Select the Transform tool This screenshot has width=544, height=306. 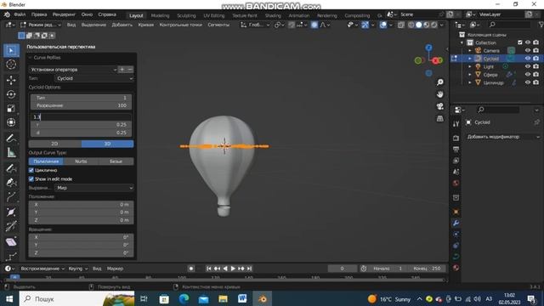(x=11, y=122)
